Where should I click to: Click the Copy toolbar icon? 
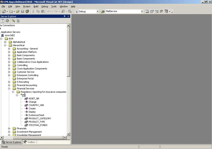coord(38,11)
